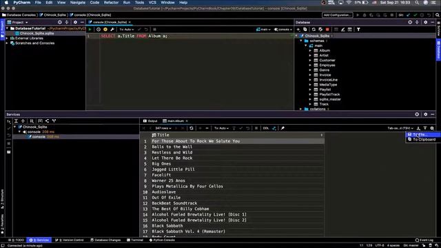Click the DDL button in the results toolbar

pos(266,128)
